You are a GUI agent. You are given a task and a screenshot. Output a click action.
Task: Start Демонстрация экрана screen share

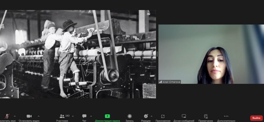coord(107,117)
